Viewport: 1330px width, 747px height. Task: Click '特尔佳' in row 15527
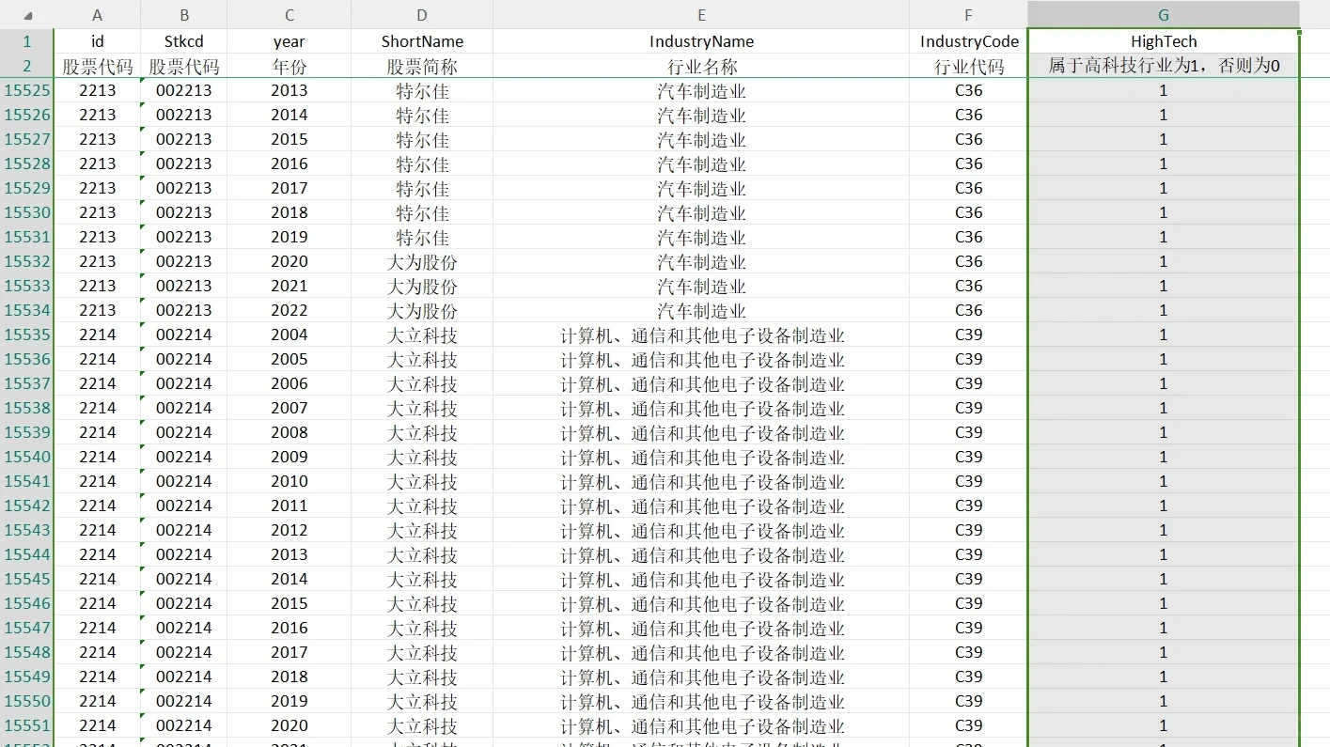point(422,139)
